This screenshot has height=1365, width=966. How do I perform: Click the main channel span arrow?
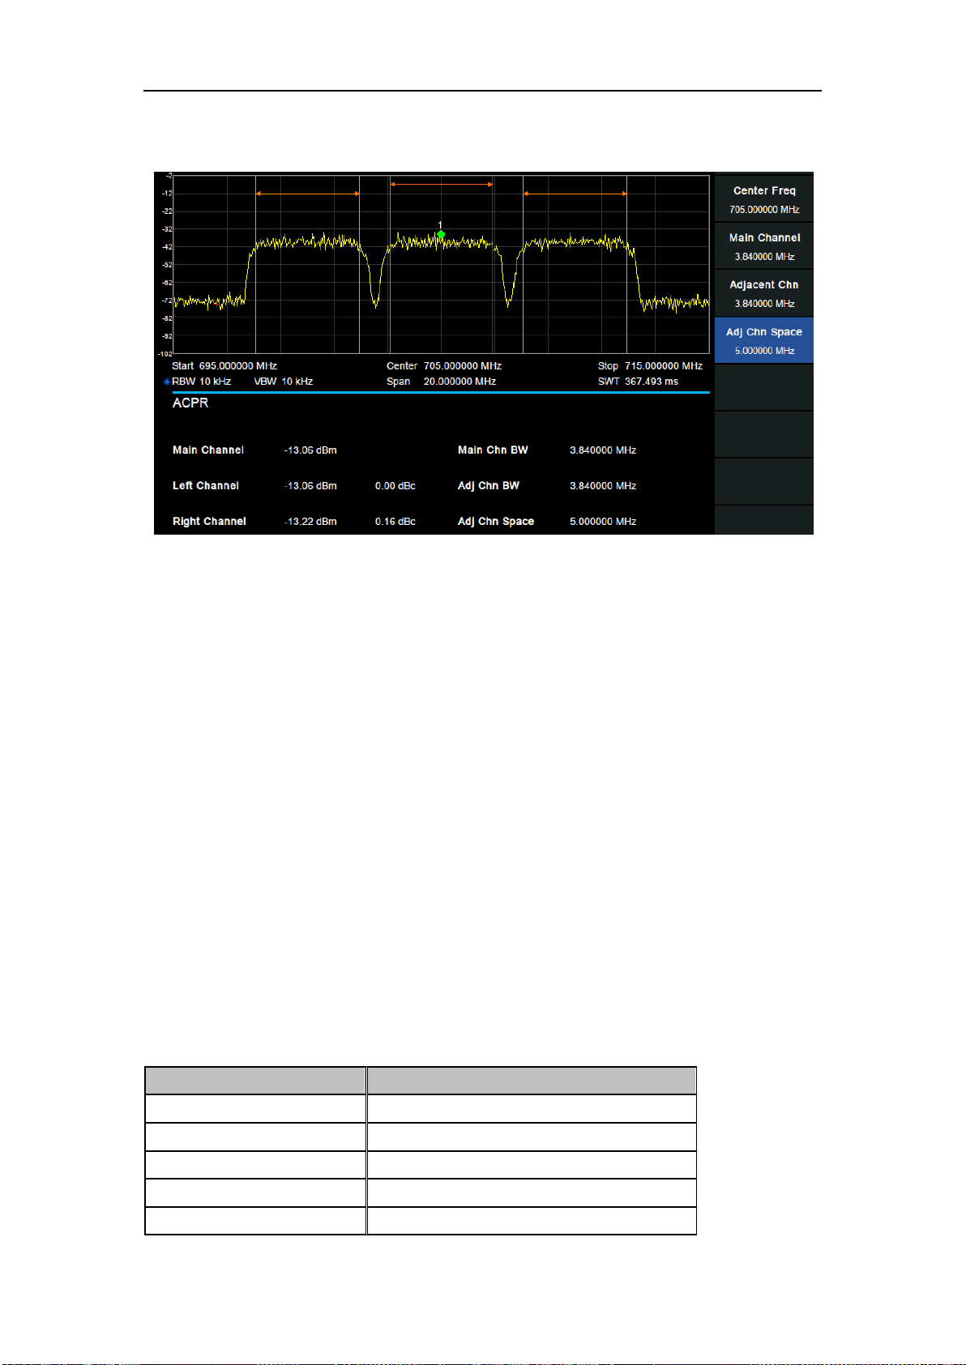(442, 185)
